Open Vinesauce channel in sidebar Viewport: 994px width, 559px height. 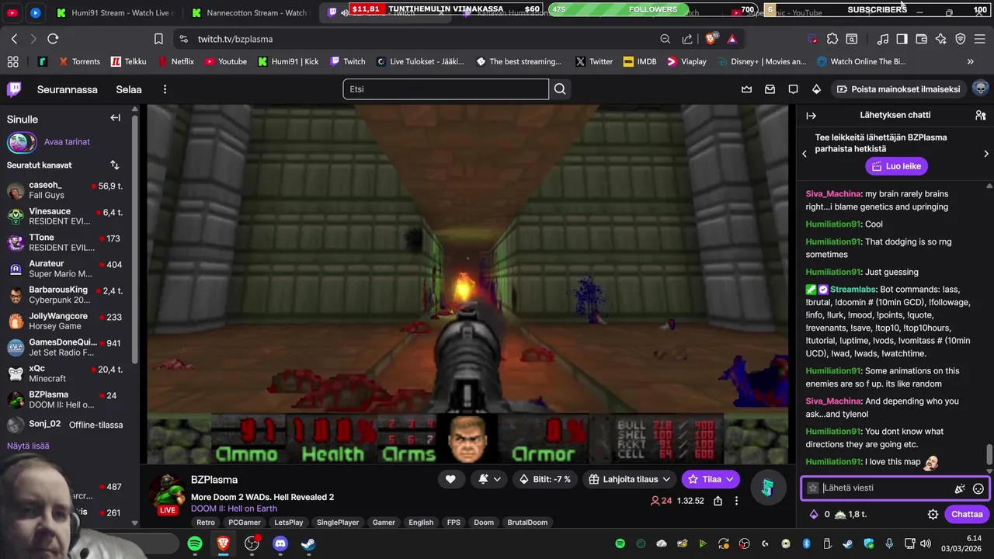tap(65, 217)
